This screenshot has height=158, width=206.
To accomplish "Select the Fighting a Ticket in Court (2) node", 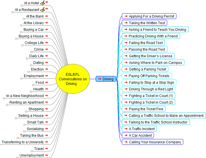I will point(151,102).
